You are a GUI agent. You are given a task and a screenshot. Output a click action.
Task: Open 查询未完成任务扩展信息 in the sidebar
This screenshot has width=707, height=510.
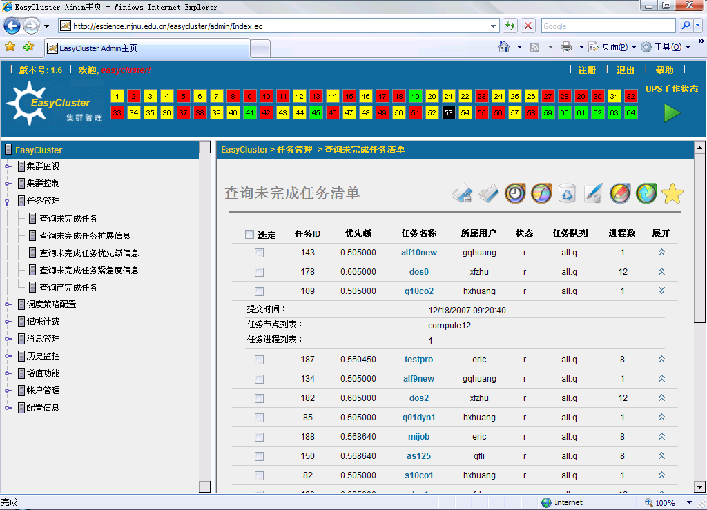(x=85, y=235)
